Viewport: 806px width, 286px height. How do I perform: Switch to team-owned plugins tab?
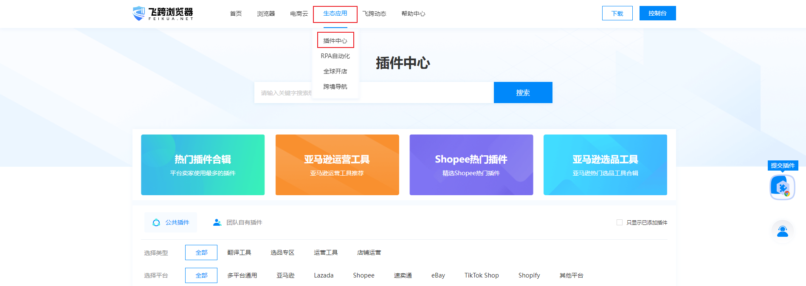point(237,222)
